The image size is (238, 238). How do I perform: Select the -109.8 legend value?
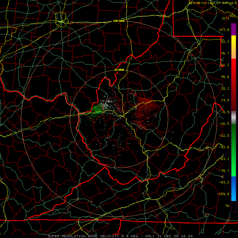pos(223,194)
